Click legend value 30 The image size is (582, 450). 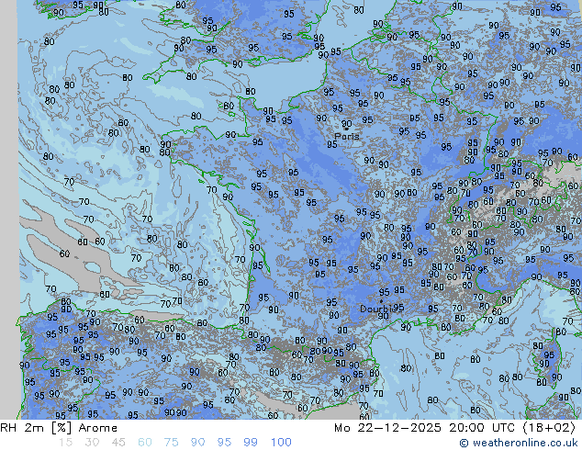click(x=92, y=443)
